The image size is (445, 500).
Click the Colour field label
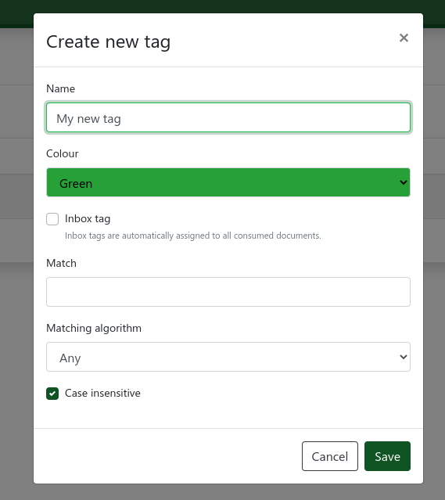(62, 153)
